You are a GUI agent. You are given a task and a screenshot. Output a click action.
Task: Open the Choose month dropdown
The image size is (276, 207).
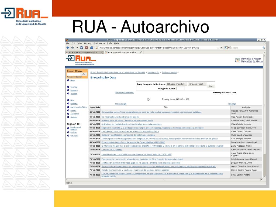coord(177,84)
